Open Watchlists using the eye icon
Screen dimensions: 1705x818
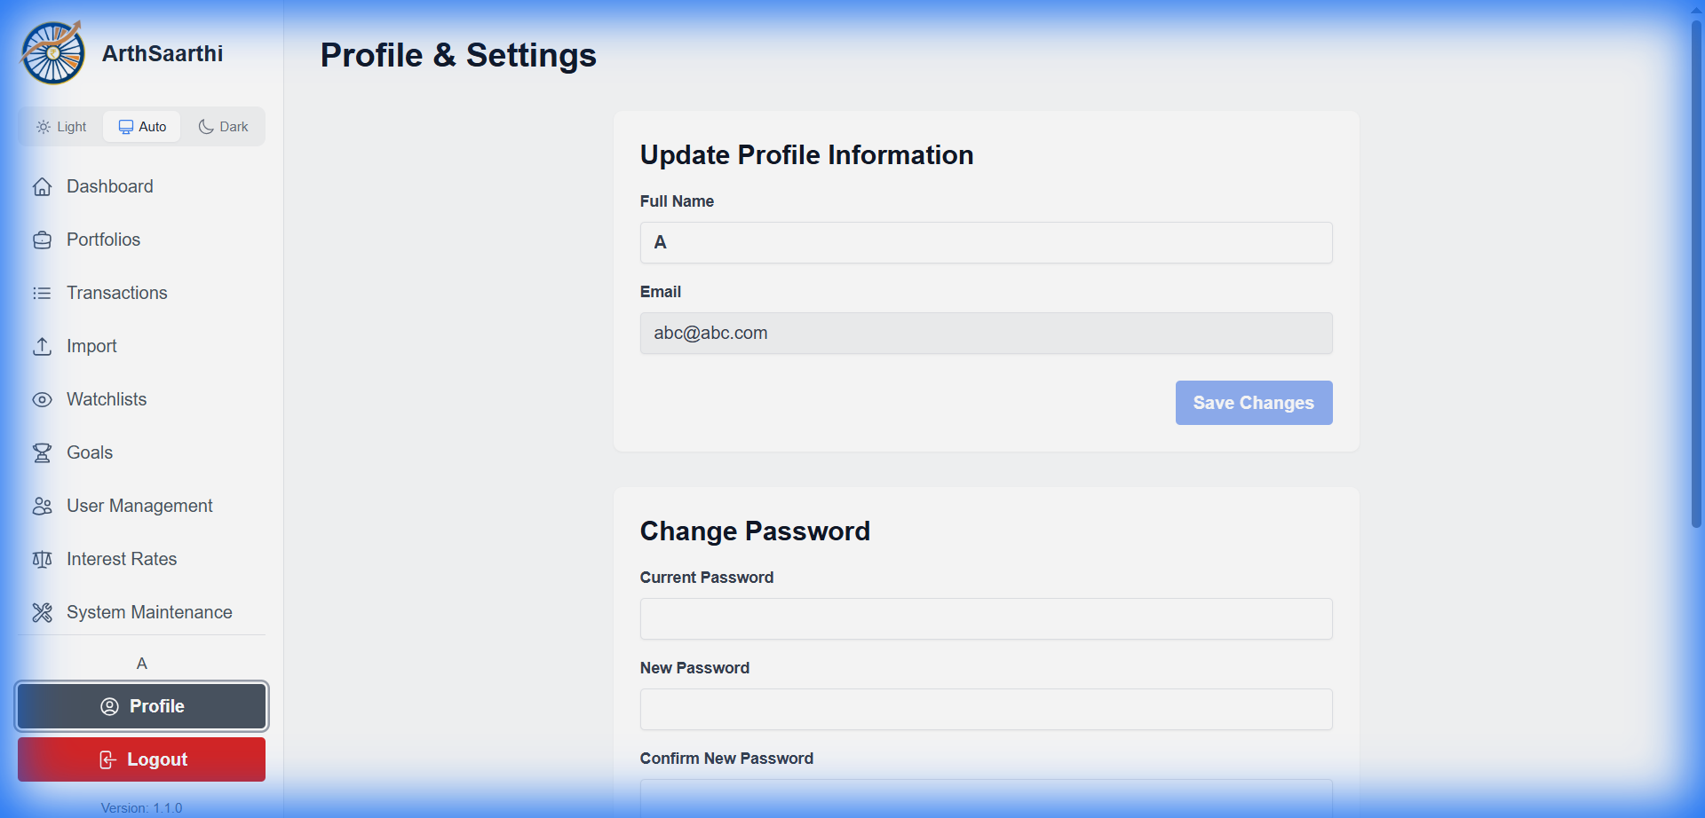point(43,399)
